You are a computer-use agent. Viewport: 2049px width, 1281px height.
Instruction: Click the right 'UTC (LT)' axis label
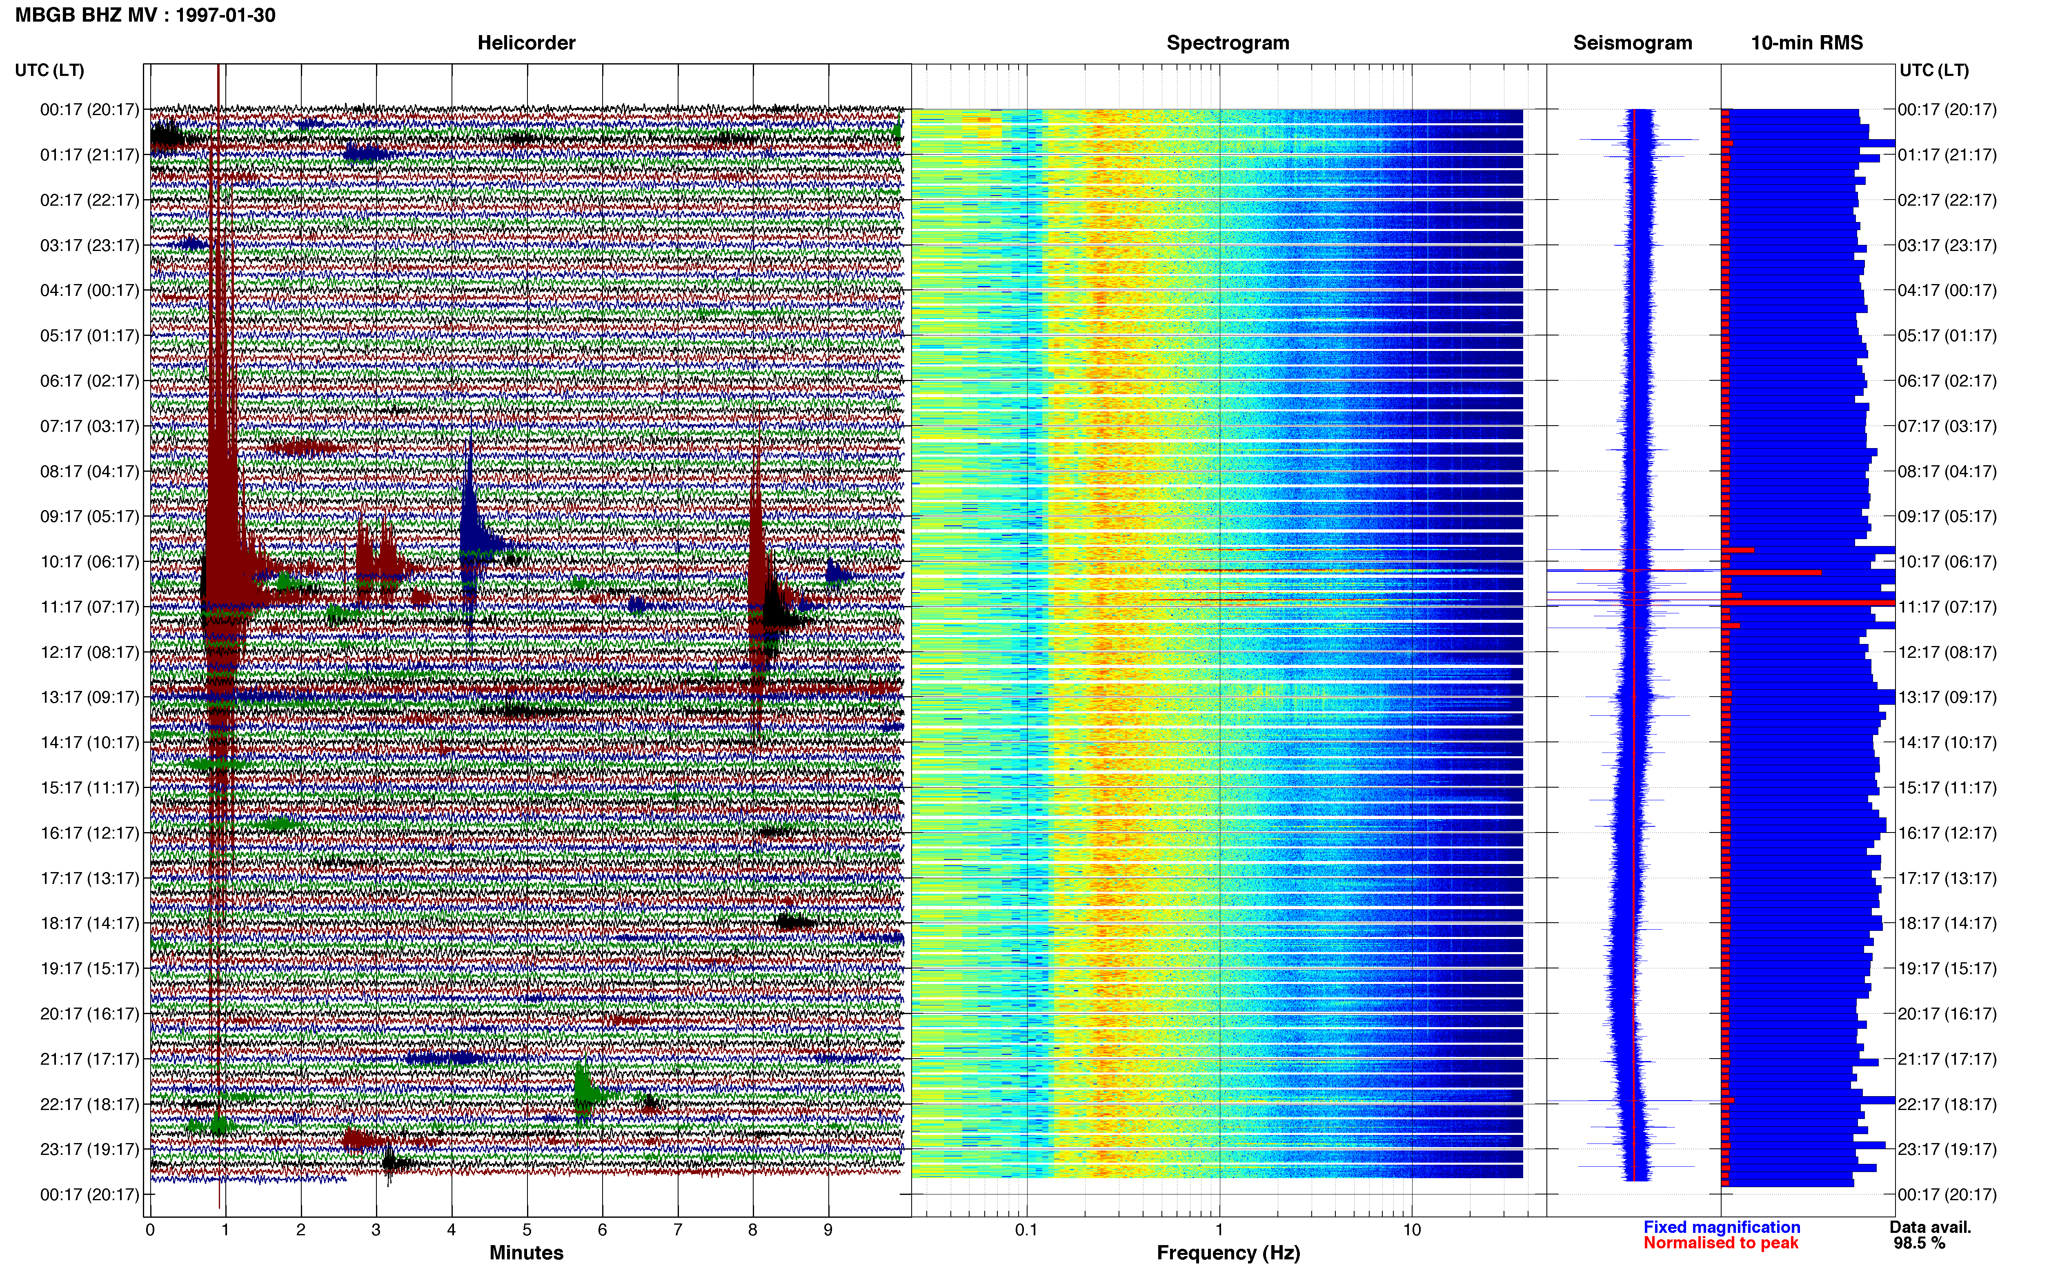[x=1934, y=69]
